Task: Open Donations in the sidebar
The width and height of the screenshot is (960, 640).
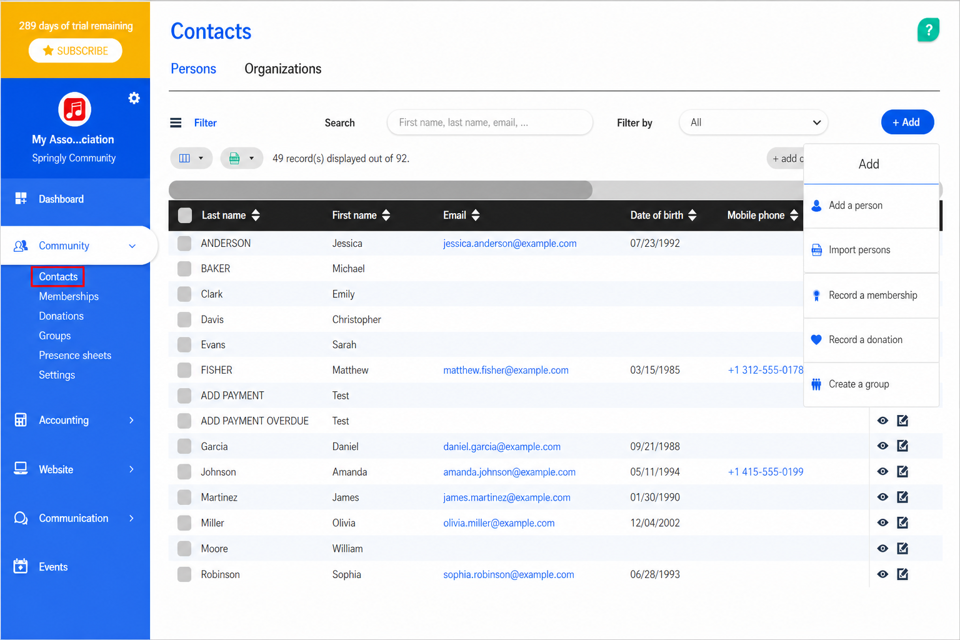Action: coord(61,316)
